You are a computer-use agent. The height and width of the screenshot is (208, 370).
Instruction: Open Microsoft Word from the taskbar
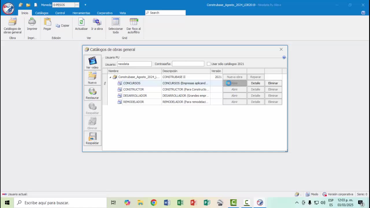click(167, 203)
